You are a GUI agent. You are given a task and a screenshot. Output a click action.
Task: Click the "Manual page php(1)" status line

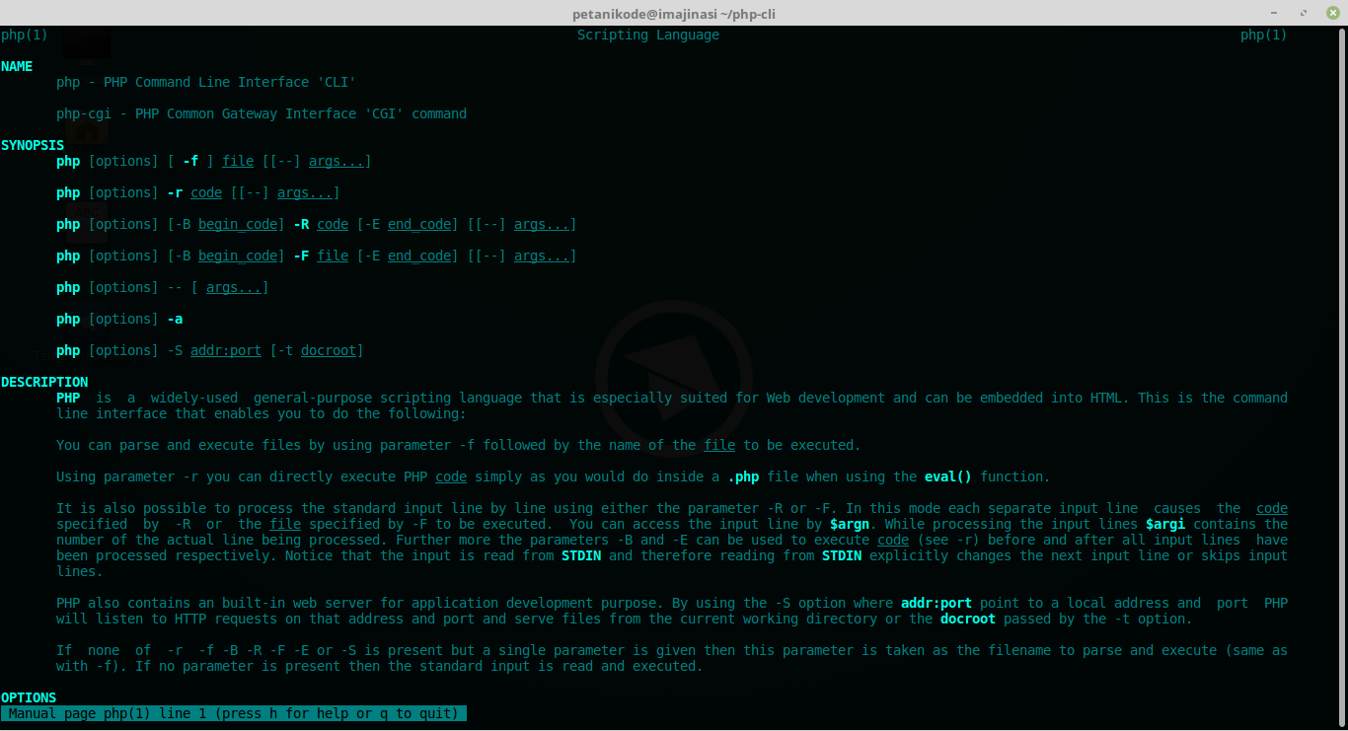(x=234, y=713)
